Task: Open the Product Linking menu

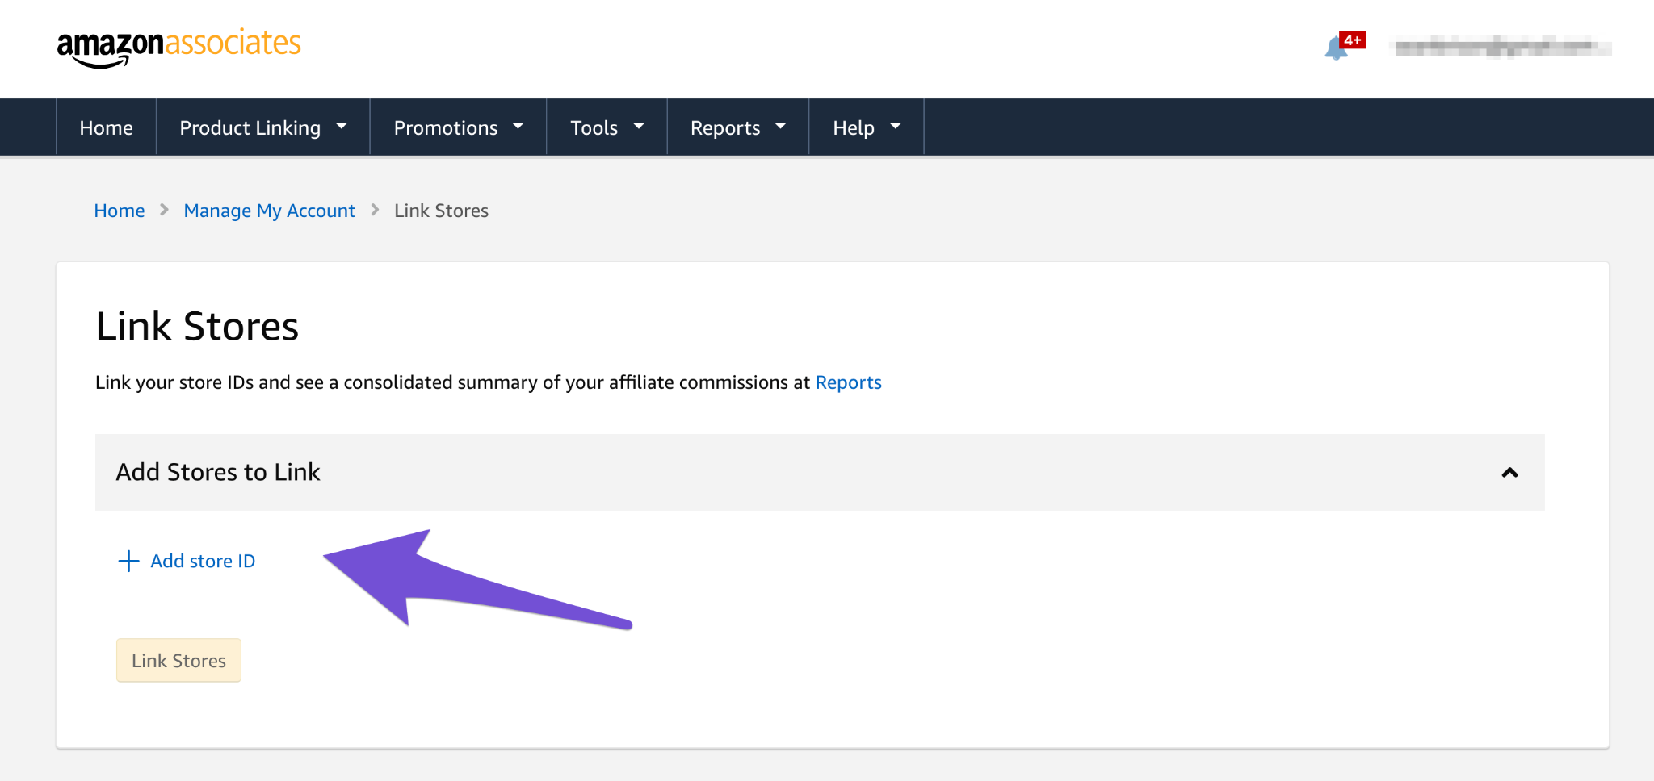Action: pos(262,127)
